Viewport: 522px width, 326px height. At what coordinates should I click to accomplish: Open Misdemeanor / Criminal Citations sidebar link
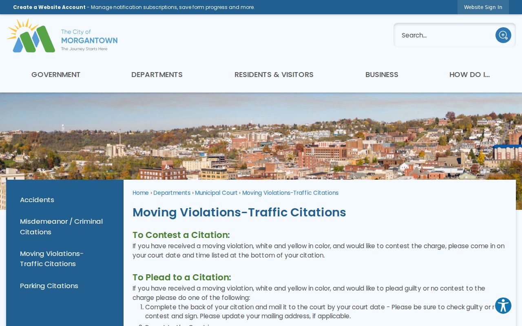coord(61,227)
